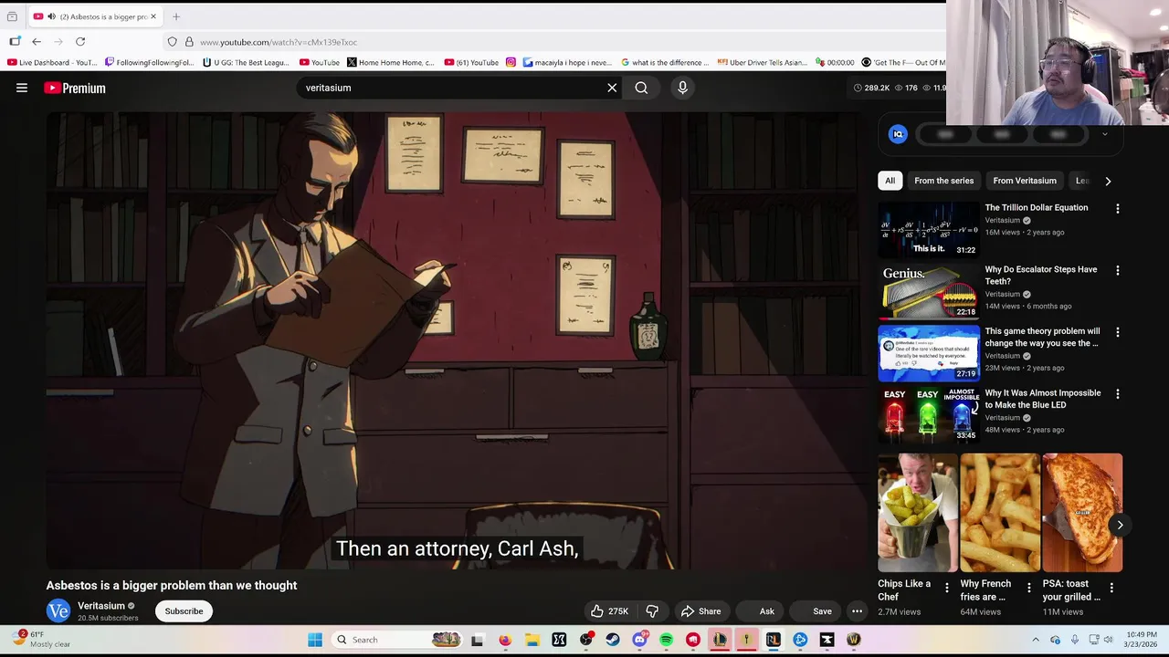Open FollowingFollowing Twitch bookmark

point(149,63)
